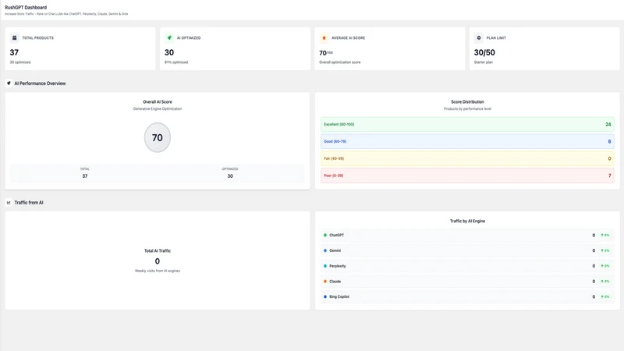Click the RushGPT Dashboard title
The width and height of the screenshot is (624, 351).
click(x=26, y=7)
